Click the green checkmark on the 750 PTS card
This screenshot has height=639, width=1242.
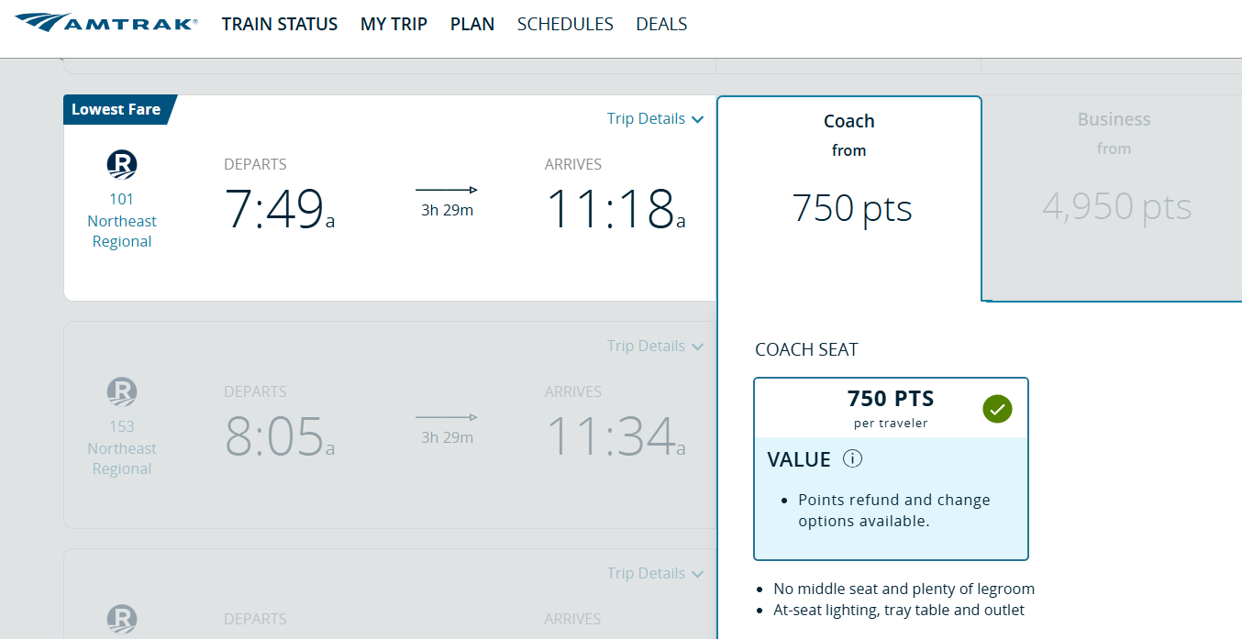997,409
